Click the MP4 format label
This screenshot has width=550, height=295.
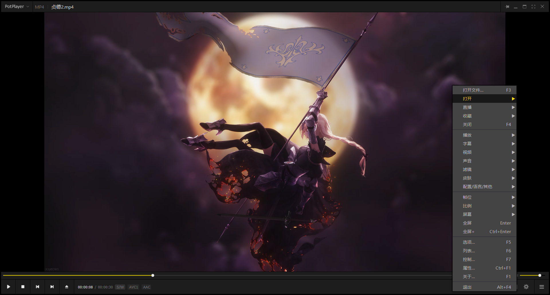40,7
